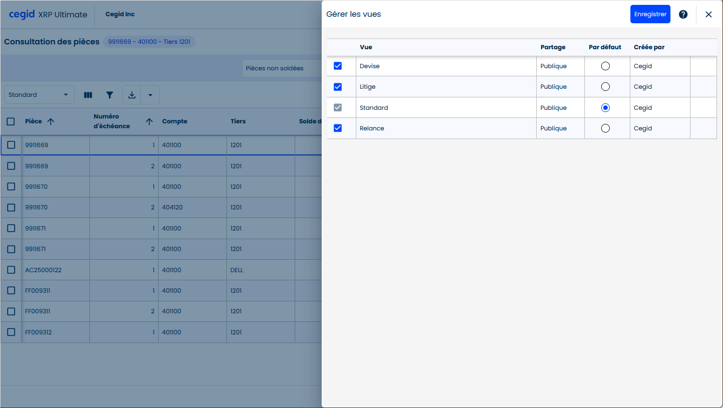
Task: Sort by Numéro d'échéance arrow
Action: [149, 122]
